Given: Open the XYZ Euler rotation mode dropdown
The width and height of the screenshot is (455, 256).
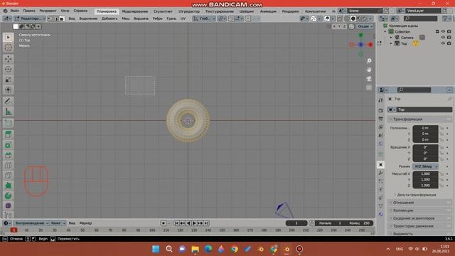Looking at the screenshot, I should (x=425, y=166).
